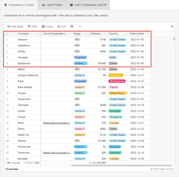Viewport: 179px width, 177px height.
Task: Click the Airtable logo
Action: 12,169
